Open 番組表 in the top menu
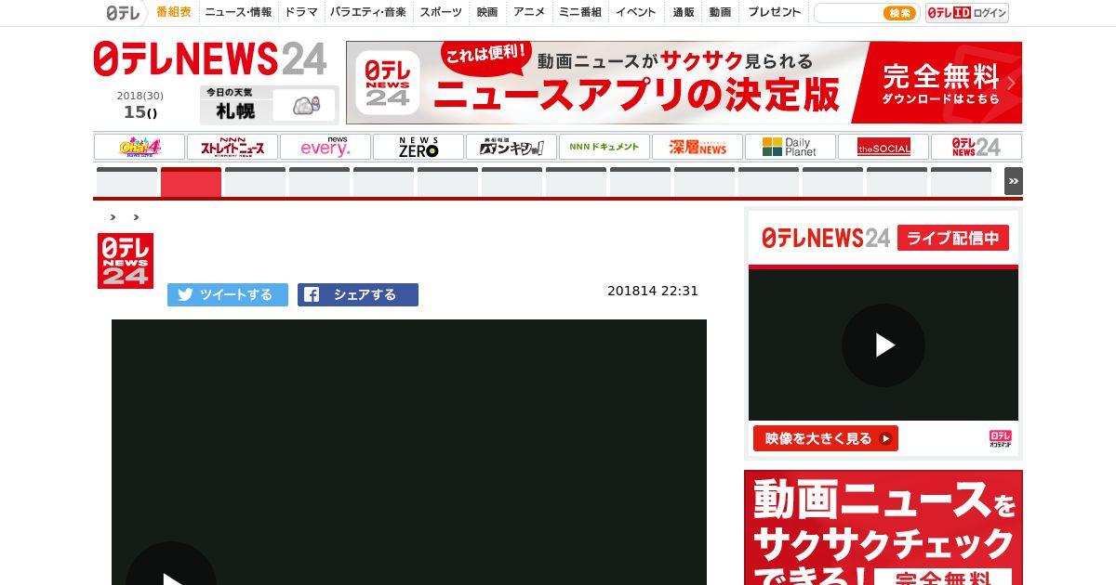The width and height of the screenshot is (1116, 585). (x=174, y=12)
